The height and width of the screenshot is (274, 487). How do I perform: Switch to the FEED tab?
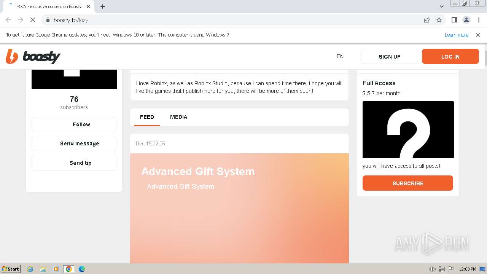coord(147,117)
